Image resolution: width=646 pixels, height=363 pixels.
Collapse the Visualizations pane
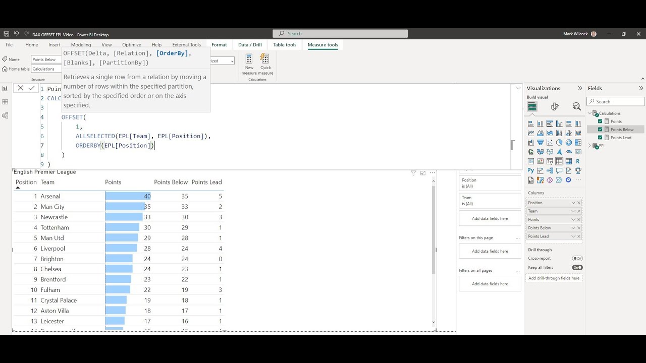580,88
